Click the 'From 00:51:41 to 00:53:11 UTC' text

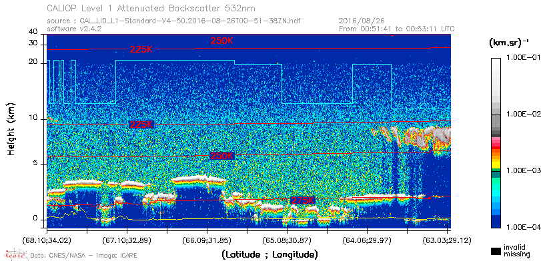coord(397,29)
